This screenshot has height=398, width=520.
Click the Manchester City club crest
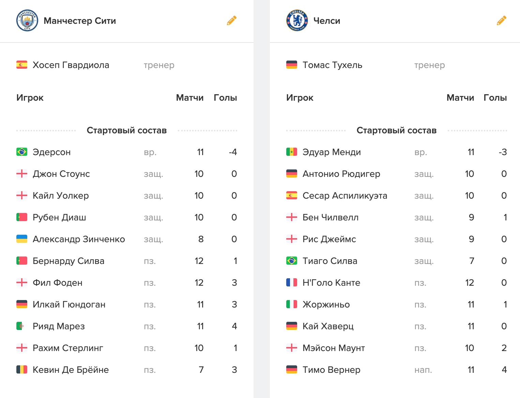tap(27, 20)
